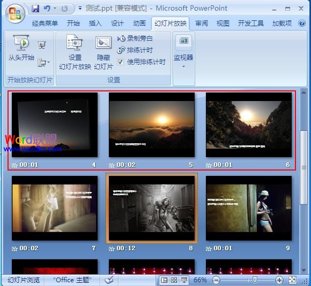This screenshot has height=286, width=311.
Task: Switch to the 开始 tab
Action: (73, 24)
